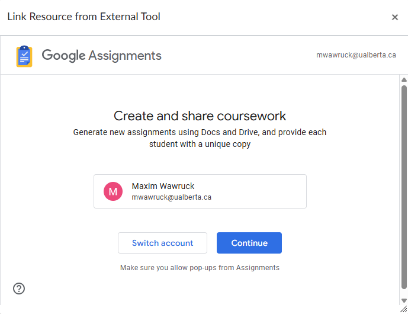Click the Google Assignments clipboard logo icon
This screenshot has width=408, height=314.
24,56
